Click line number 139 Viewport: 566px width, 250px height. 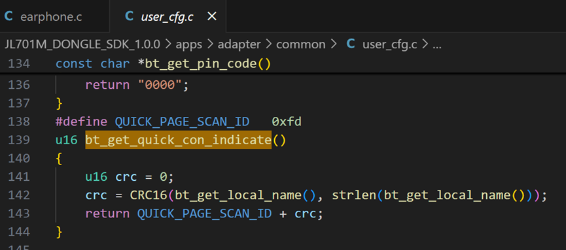coord(18,140)
